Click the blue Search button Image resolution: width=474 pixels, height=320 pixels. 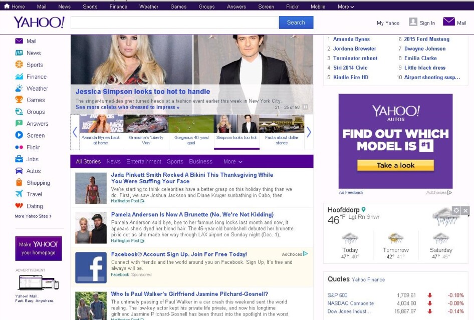click(296, 23)
